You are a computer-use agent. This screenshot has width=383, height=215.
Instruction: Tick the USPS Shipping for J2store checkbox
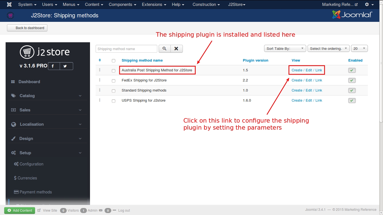pyautogui.click(x=114, y=101)
